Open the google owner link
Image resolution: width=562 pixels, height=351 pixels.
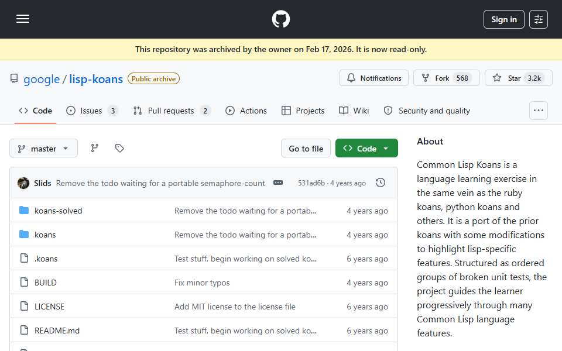coord(42,79)
